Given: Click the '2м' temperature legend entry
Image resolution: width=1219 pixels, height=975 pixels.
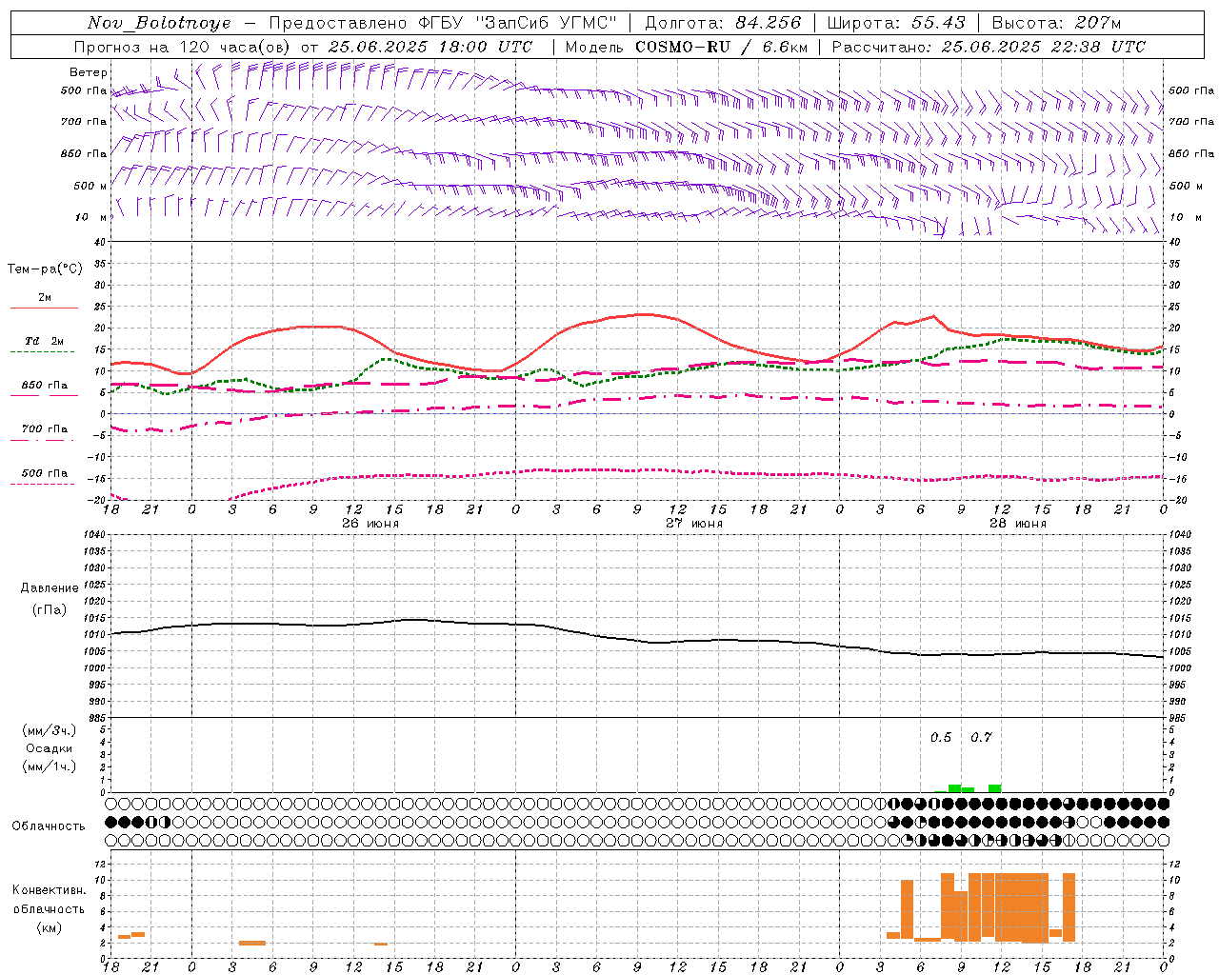Looking at the screenshot, I should pyautogui.click(x=45, y=298).
